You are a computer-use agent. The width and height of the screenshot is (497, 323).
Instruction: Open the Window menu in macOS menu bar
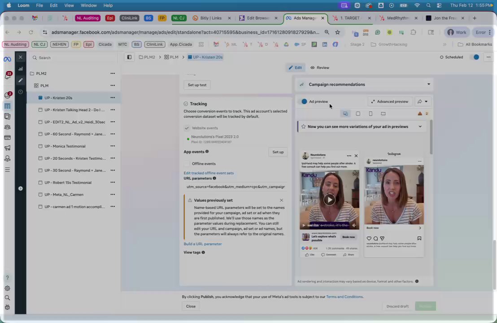click(x=88, y=5)
